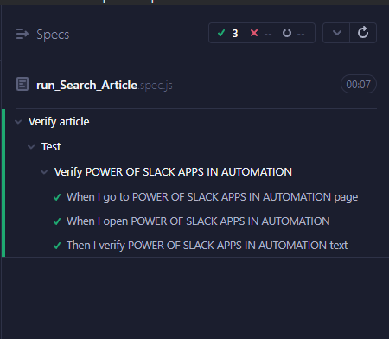Click the failed tests red X
The width and height of the screenshot is (389, 339).
tap(254, 33)
